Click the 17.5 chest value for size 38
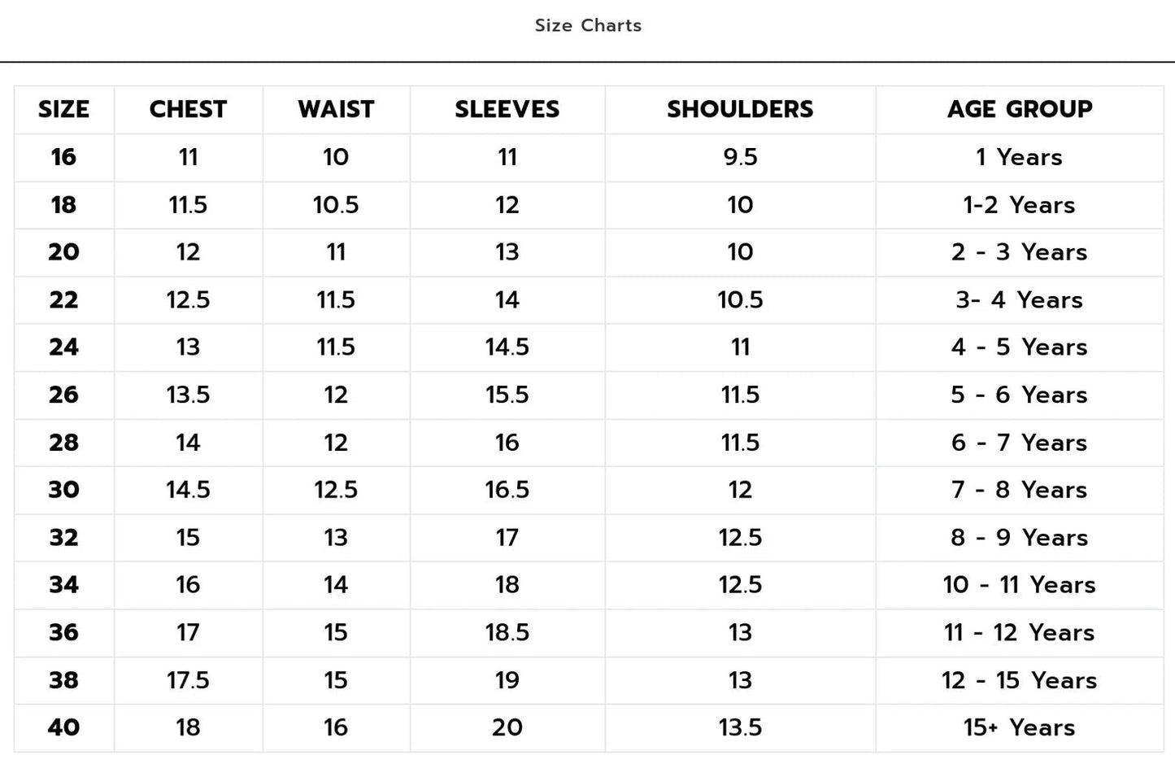This screenshot has height=764, width=1175. click(x=188, y=680)
